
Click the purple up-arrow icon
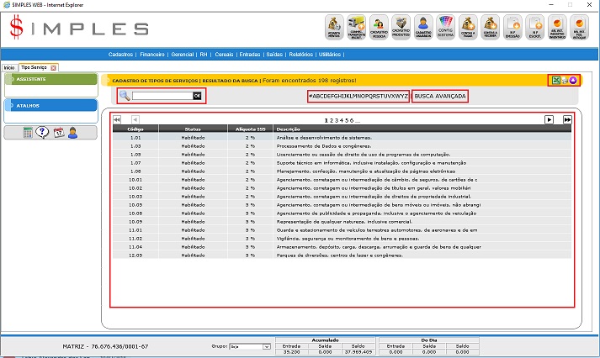click(x=573, y=80)
